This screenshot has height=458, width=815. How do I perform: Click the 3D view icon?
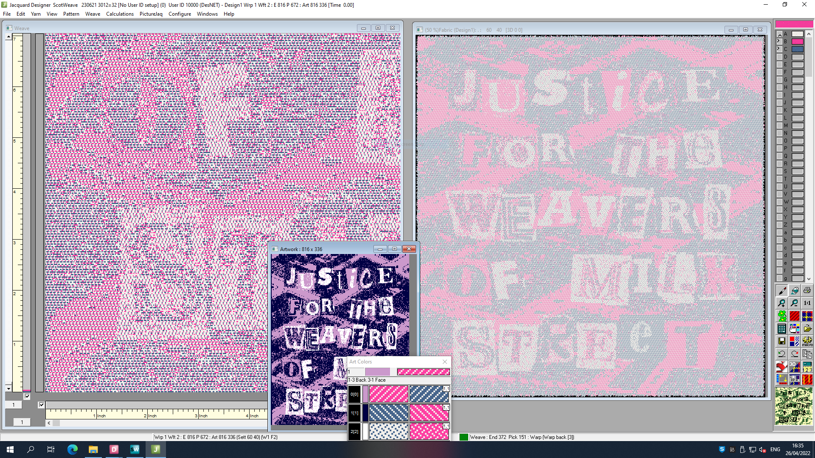[795, 366]
